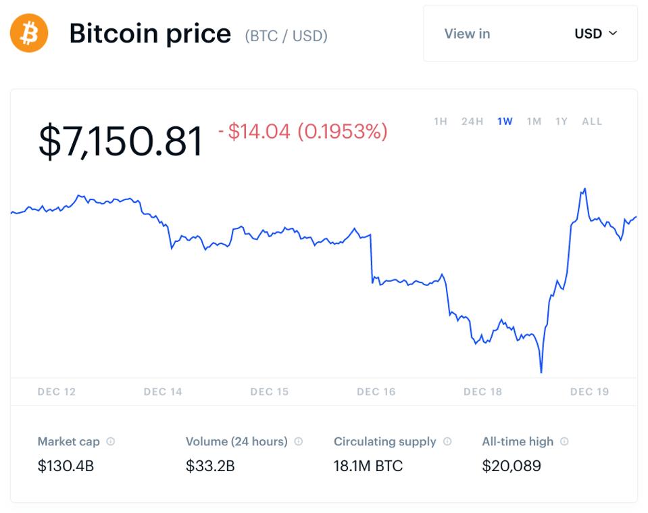Click the View in label

pyautogui.click(x=467, y=34)
